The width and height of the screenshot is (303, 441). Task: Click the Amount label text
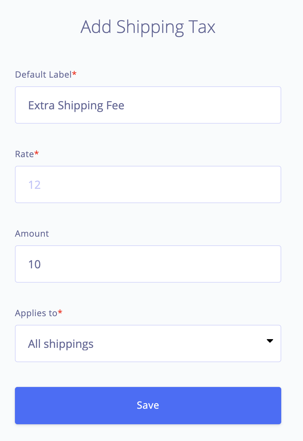point(32,234)
